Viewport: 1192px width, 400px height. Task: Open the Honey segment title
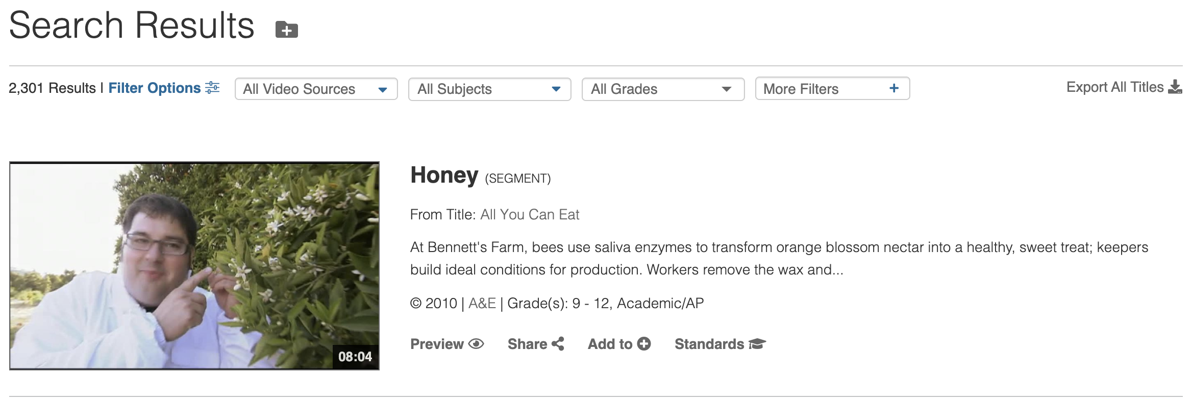point(444,175)
